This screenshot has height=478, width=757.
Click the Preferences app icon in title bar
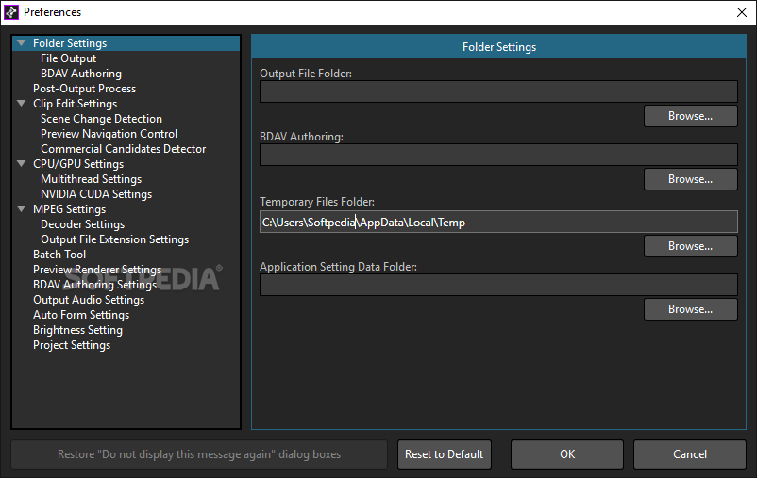point(11,12)
